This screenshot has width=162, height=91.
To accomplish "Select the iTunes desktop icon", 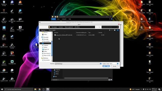I will coord(12,71).
